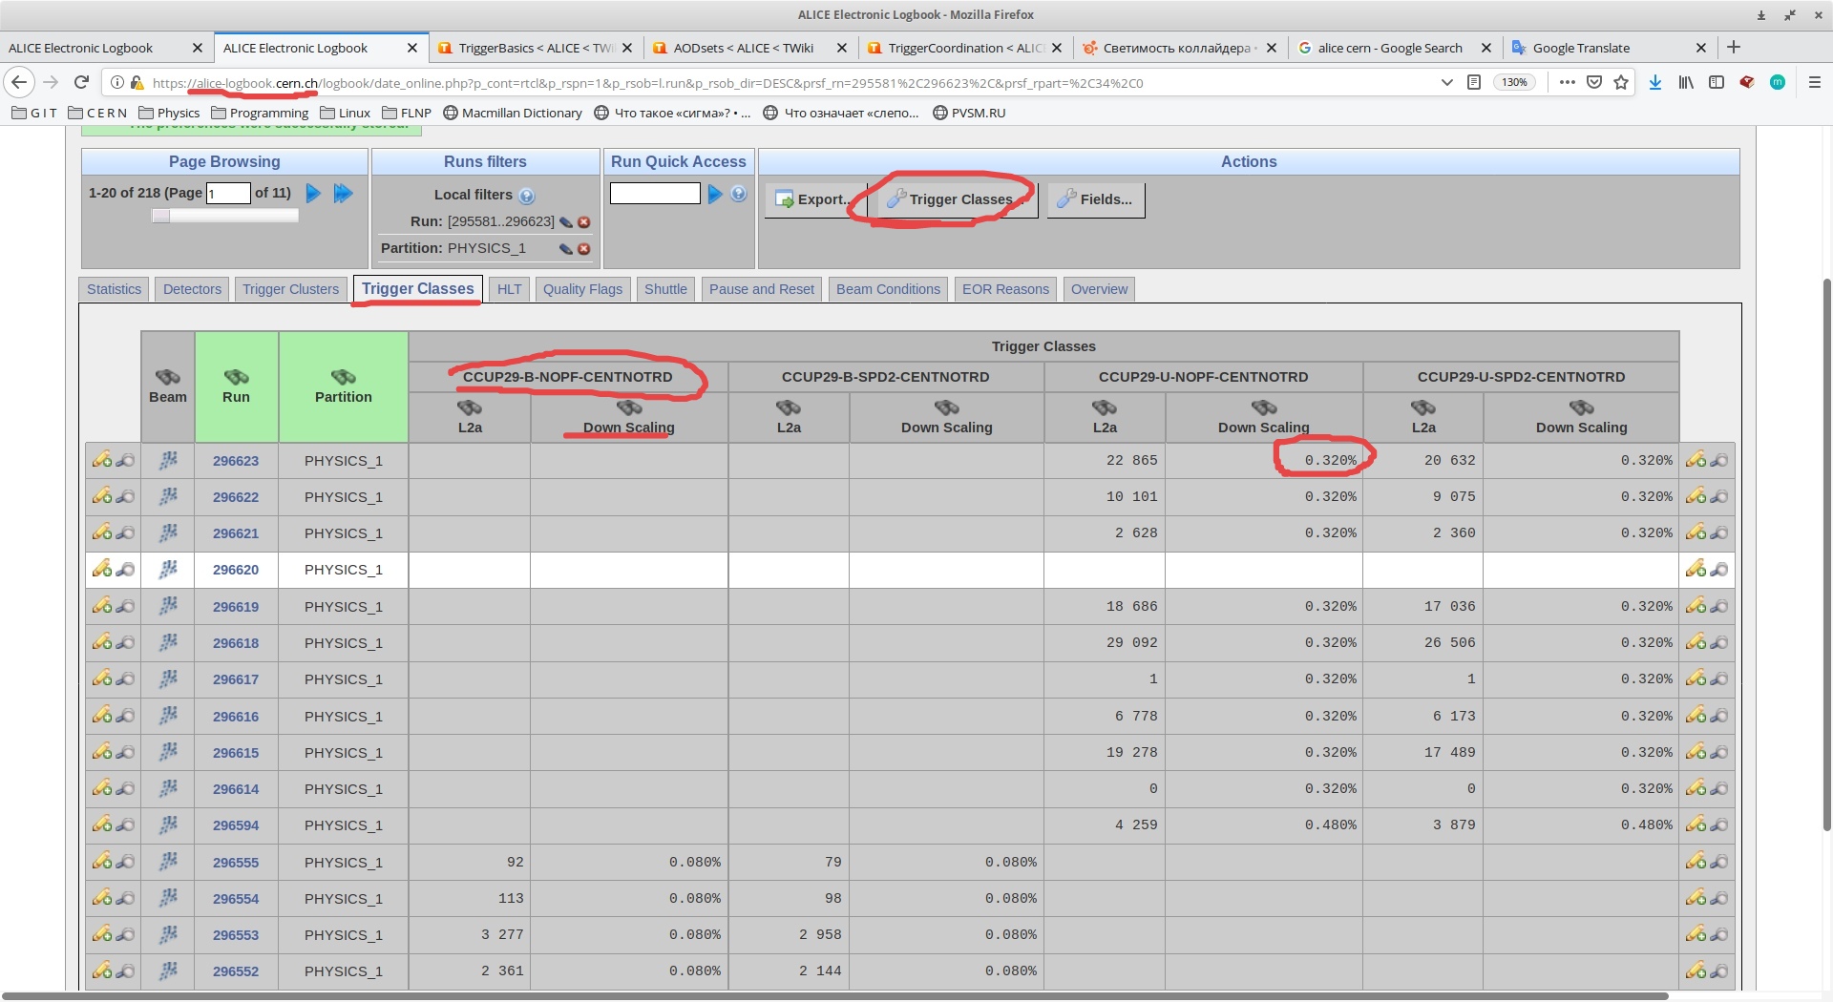Switch to the Quality Flags tab
1833x1002 pixels.
(582, 289)
